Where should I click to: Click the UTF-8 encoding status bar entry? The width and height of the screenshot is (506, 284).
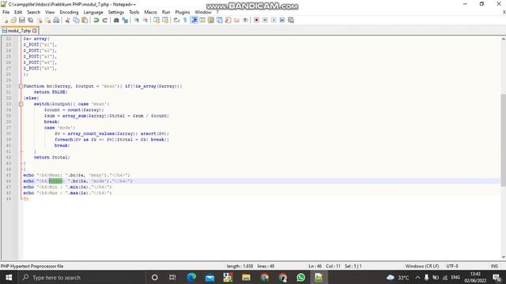point(451,267)
